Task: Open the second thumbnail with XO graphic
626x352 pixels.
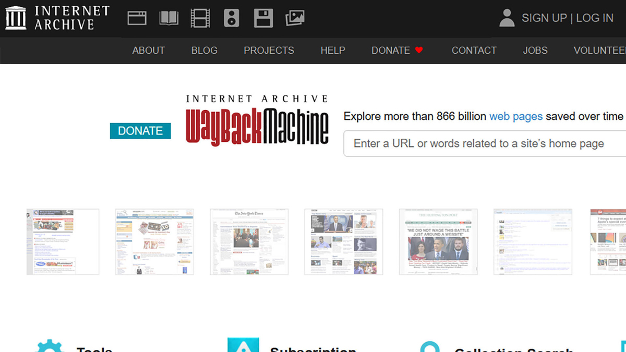Action: click(x=154, y=241)
